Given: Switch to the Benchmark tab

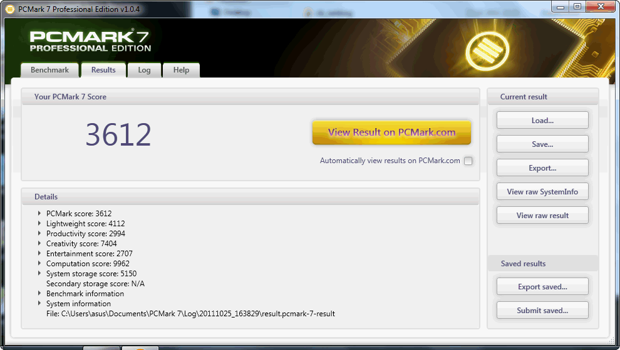Looking at the screenshot, I should (49, 70).
